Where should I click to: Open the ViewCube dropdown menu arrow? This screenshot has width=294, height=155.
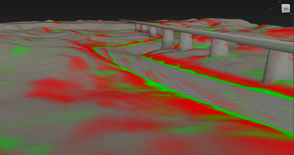point(291,14)
